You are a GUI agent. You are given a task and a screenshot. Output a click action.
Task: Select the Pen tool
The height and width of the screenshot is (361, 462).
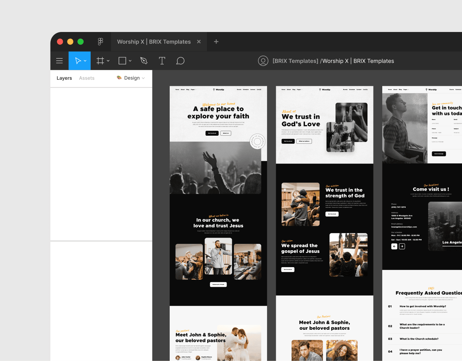(x=144, y=60)
